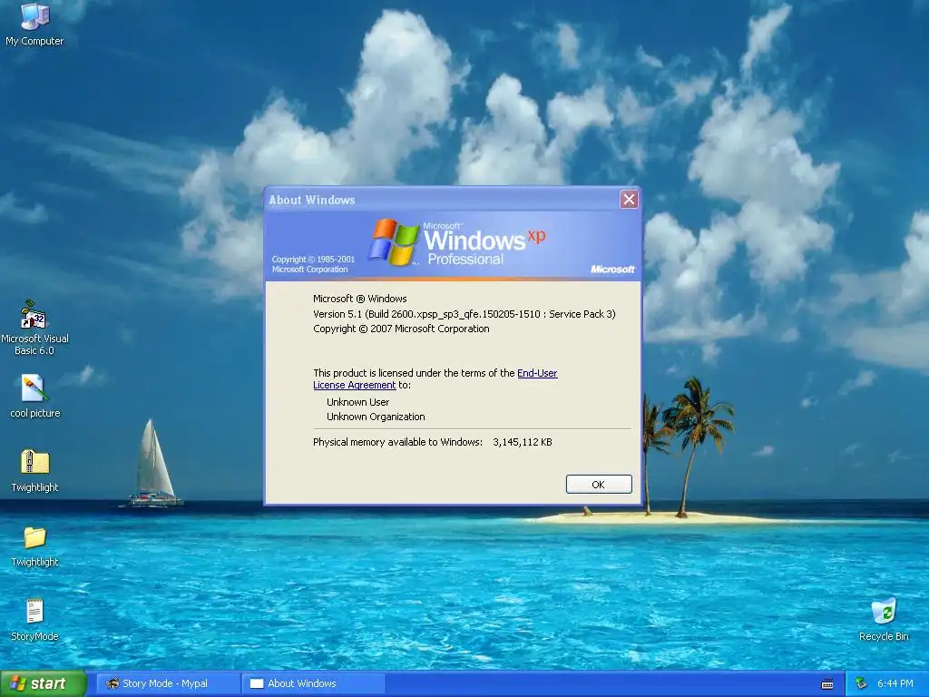Viewport: 929px width, 697px height.
Task: Open the Start menu
Action: point(43,683)
